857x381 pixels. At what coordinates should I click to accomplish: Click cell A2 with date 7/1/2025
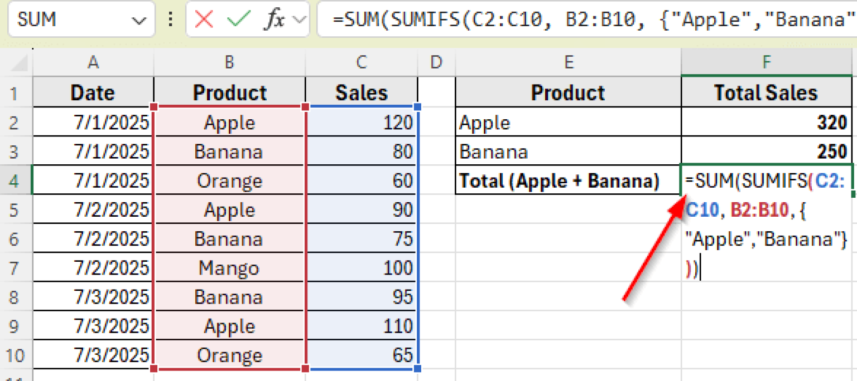point(93,122)
